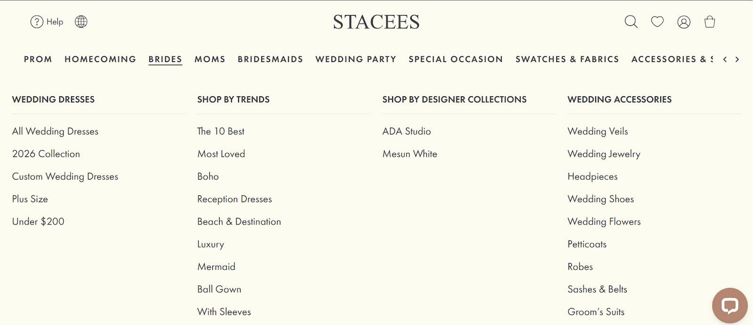This screenshot has height=325, width=753.
Task: Shop dresses Under $200
Action: (x=38, y=222)
